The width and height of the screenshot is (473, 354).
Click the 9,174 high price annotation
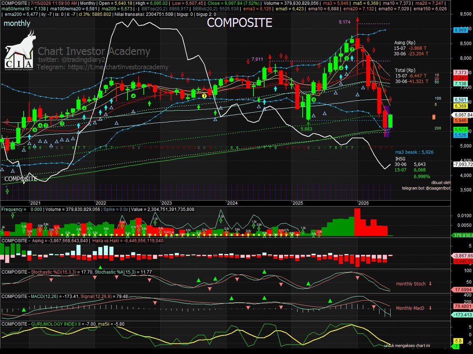coord(344,22)
